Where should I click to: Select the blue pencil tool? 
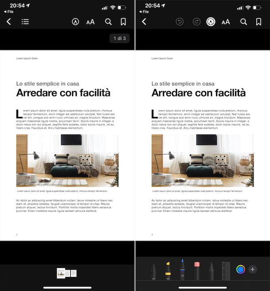(182, 270)
